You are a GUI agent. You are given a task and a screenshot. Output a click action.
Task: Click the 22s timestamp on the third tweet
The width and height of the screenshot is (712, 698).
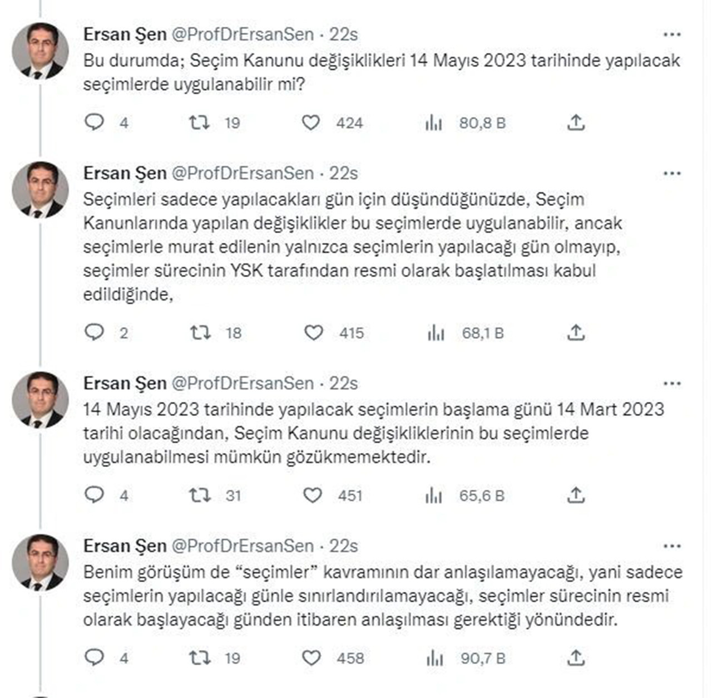pos(343,384)
